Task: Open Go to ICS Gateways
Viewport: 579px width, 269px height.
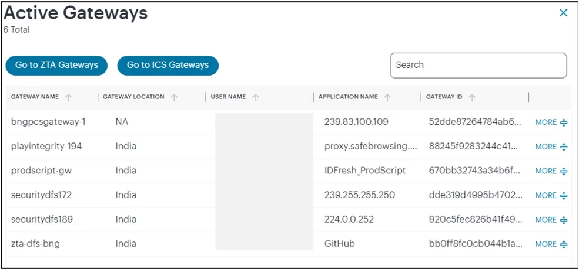Action: point(168,66)
